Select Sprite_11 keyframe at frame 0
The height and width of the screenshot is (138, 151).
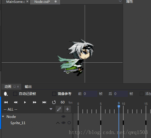tap(78, 123)
